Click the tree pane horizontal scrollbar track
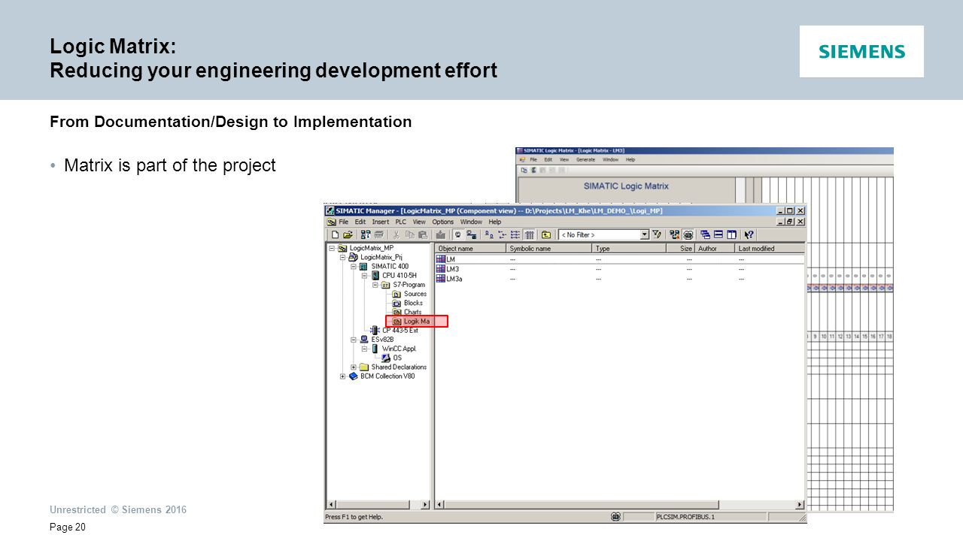 (x=378, y=504)
